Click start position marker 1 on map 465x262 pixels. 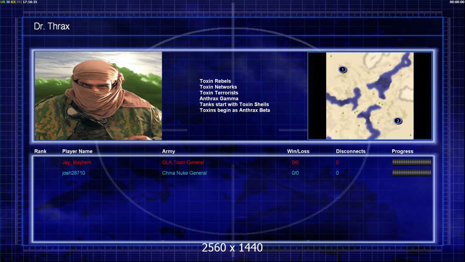click(x=342, y=70)
